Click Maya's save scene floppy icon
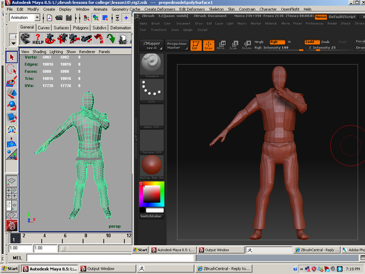This screenshot has width=365, height=274. (69, 18)
